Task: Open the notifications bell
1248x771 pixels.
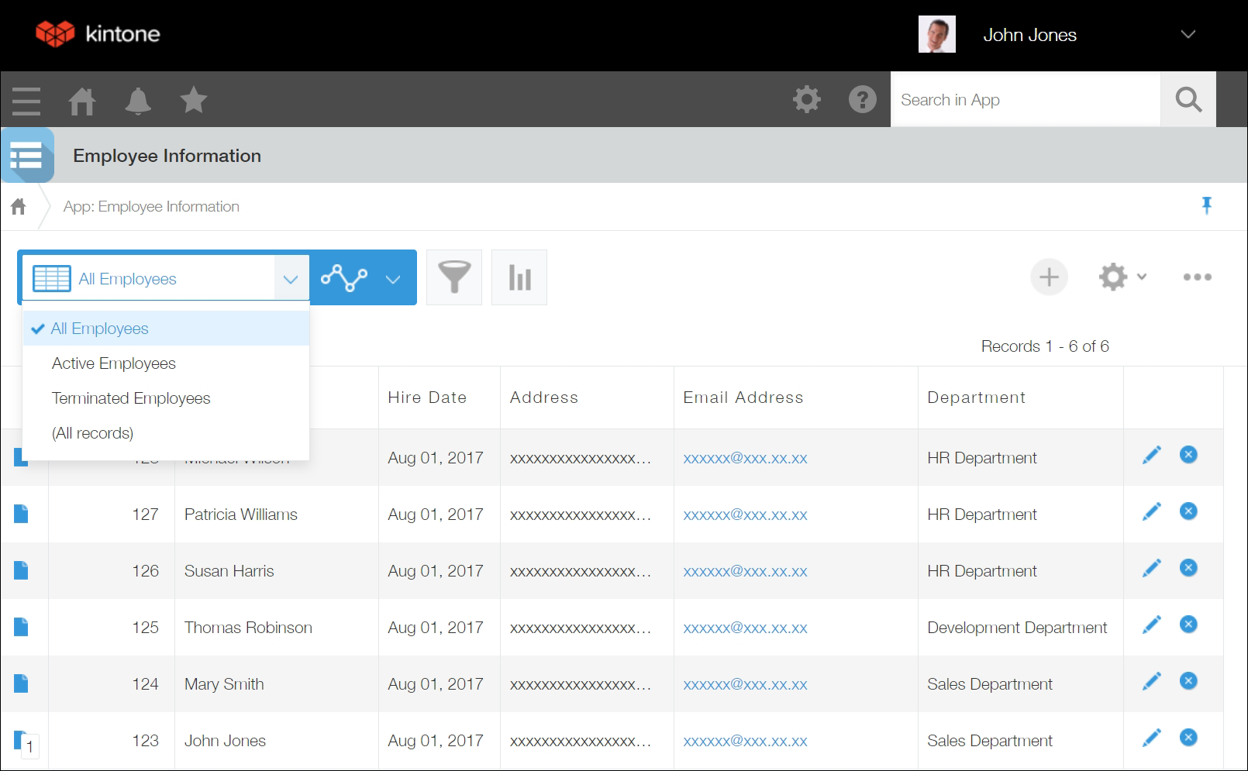Action: click(x=138, y=101)
